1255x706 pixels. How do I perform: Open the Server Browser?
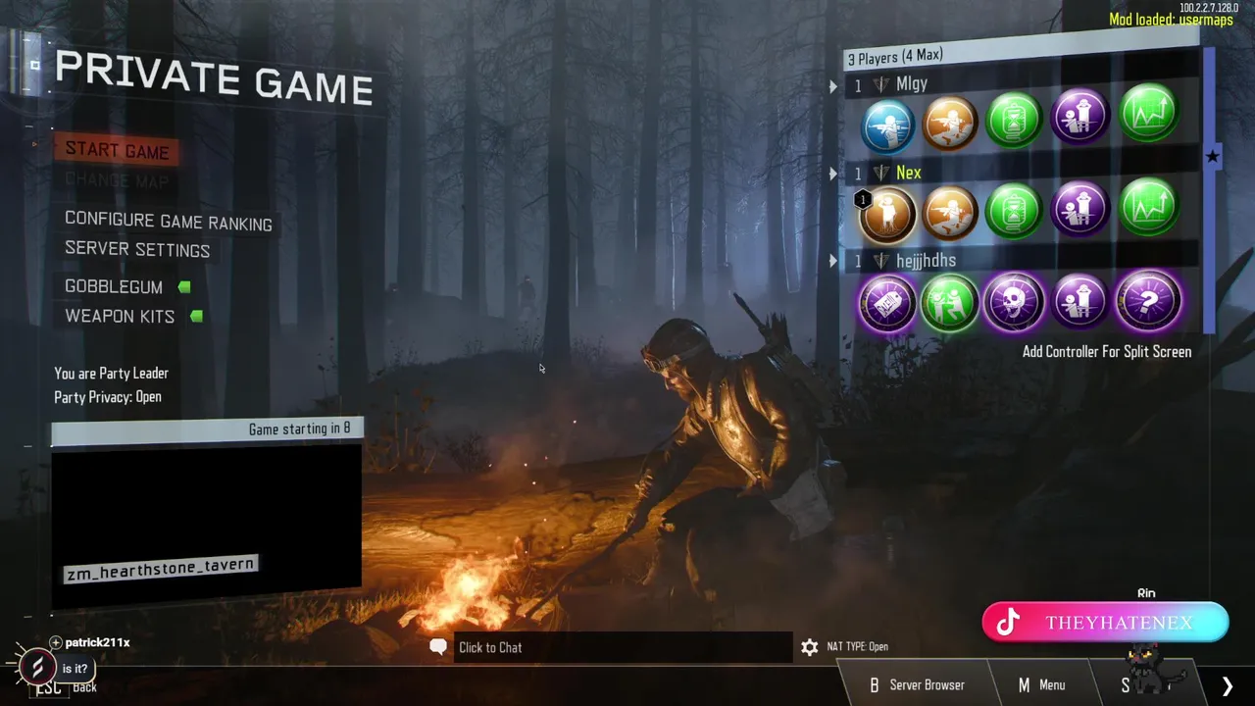(917, 685)
